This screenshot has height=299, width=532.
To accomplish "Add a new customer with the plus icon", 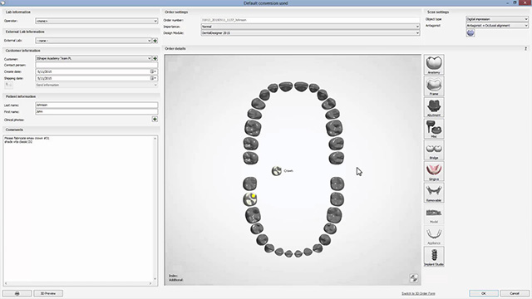I will 155,58.
